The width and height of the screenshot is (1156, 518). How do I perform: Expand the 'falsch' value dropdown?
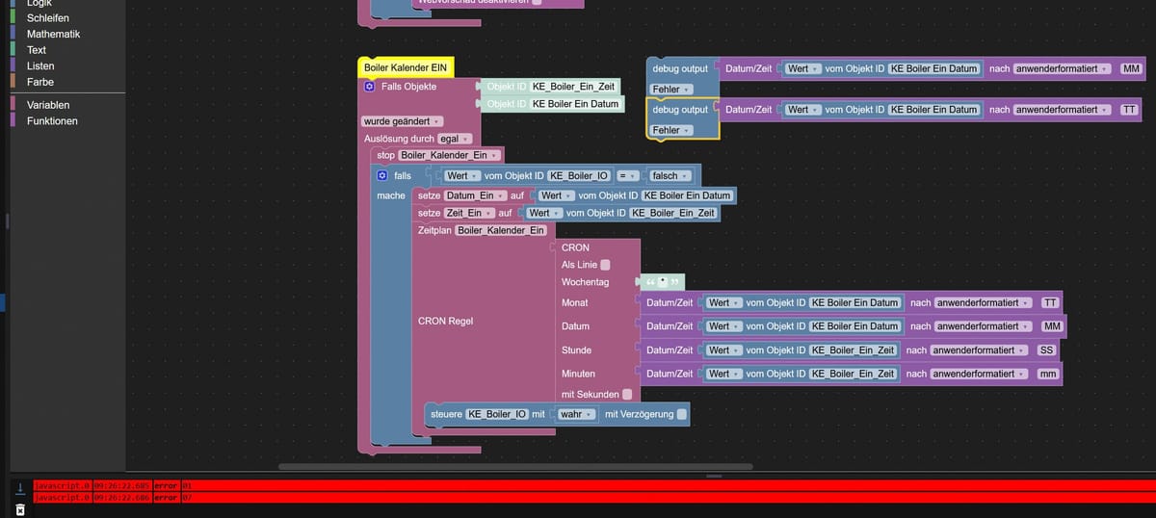[670, 176]
